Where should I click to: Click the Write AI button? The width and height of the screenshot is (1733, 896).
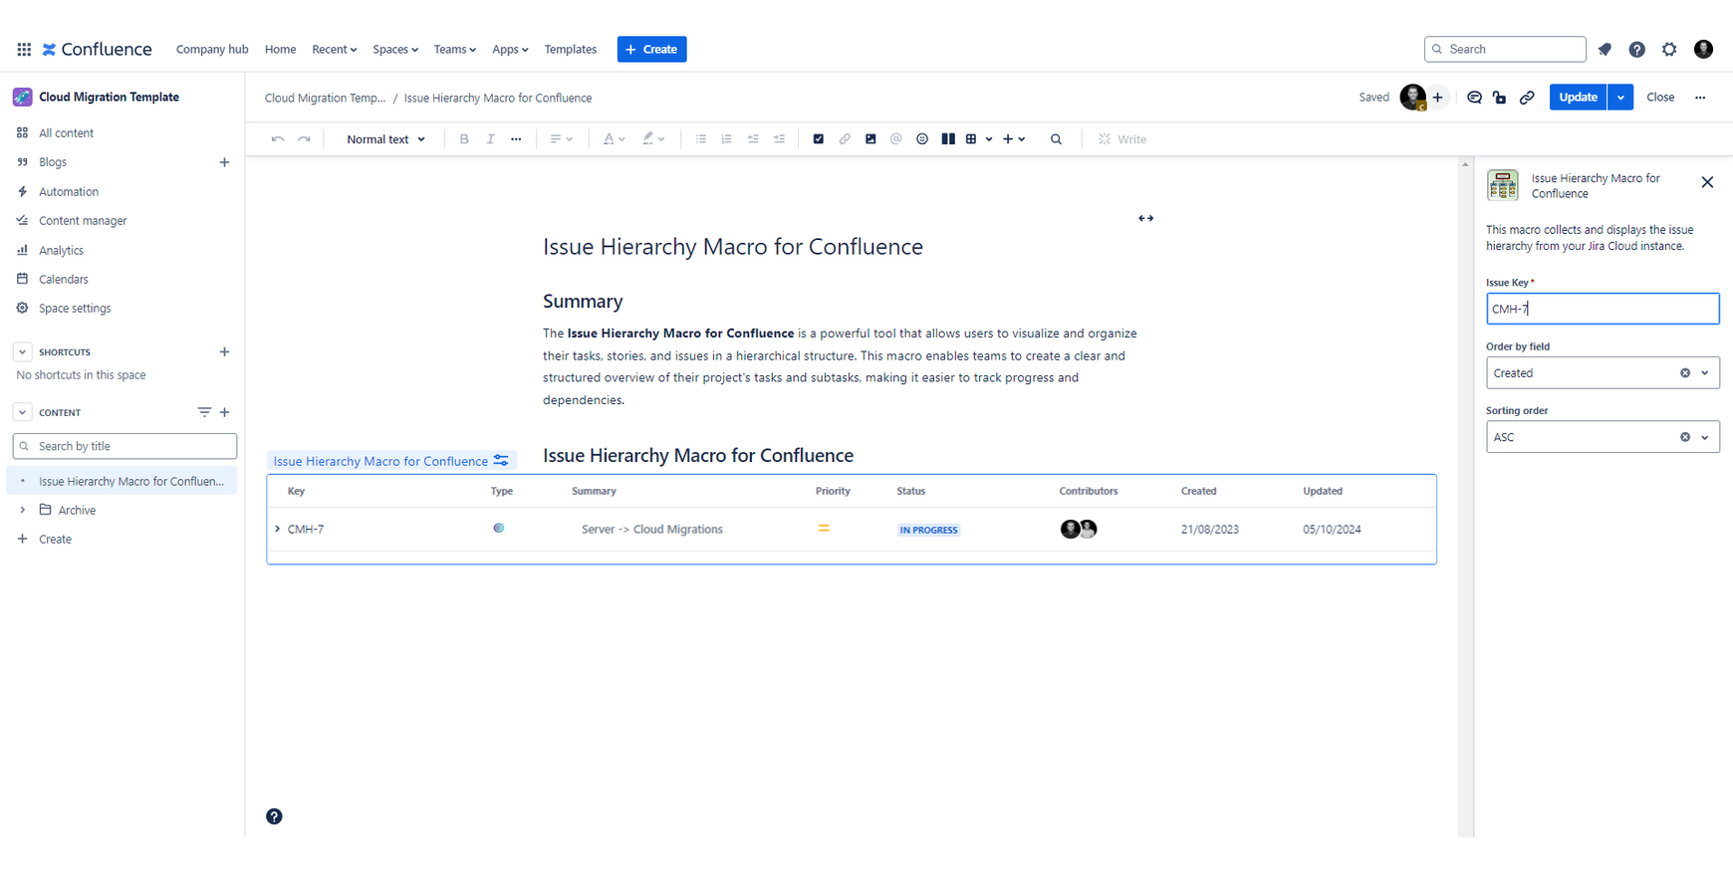click(x=1122, y=139)
